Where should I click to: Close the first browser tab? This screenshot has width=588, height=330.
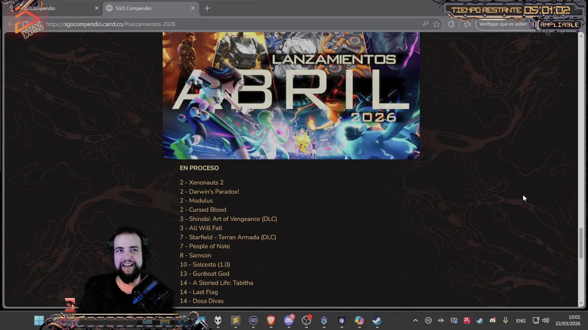point(96,8)
